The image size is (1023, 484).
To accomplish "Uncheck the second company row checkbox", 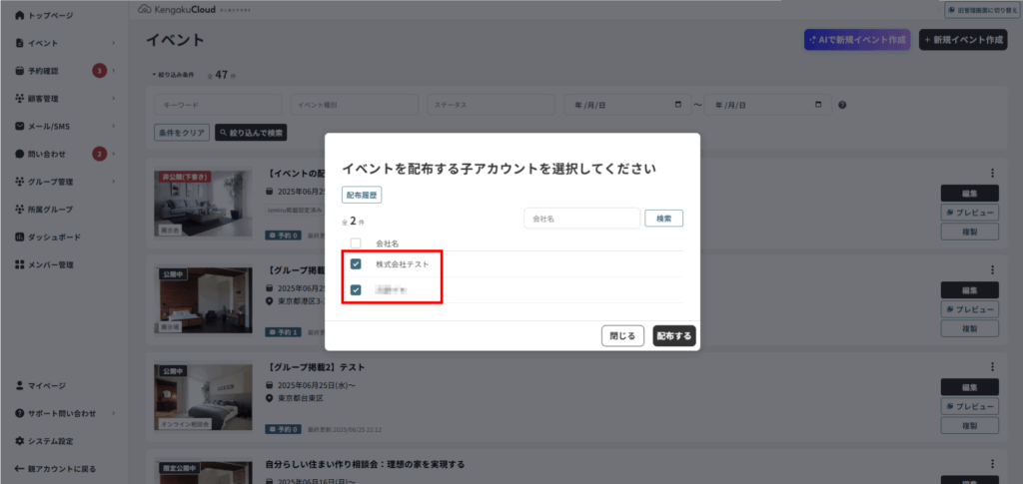I will [356, 290].
